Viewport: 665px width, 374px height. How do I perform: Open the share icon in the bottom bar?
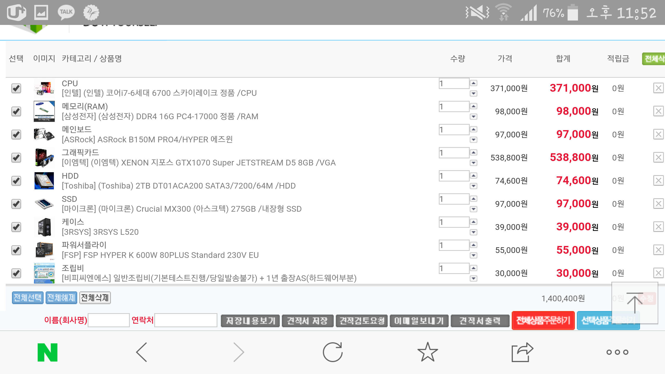[522, 352]
